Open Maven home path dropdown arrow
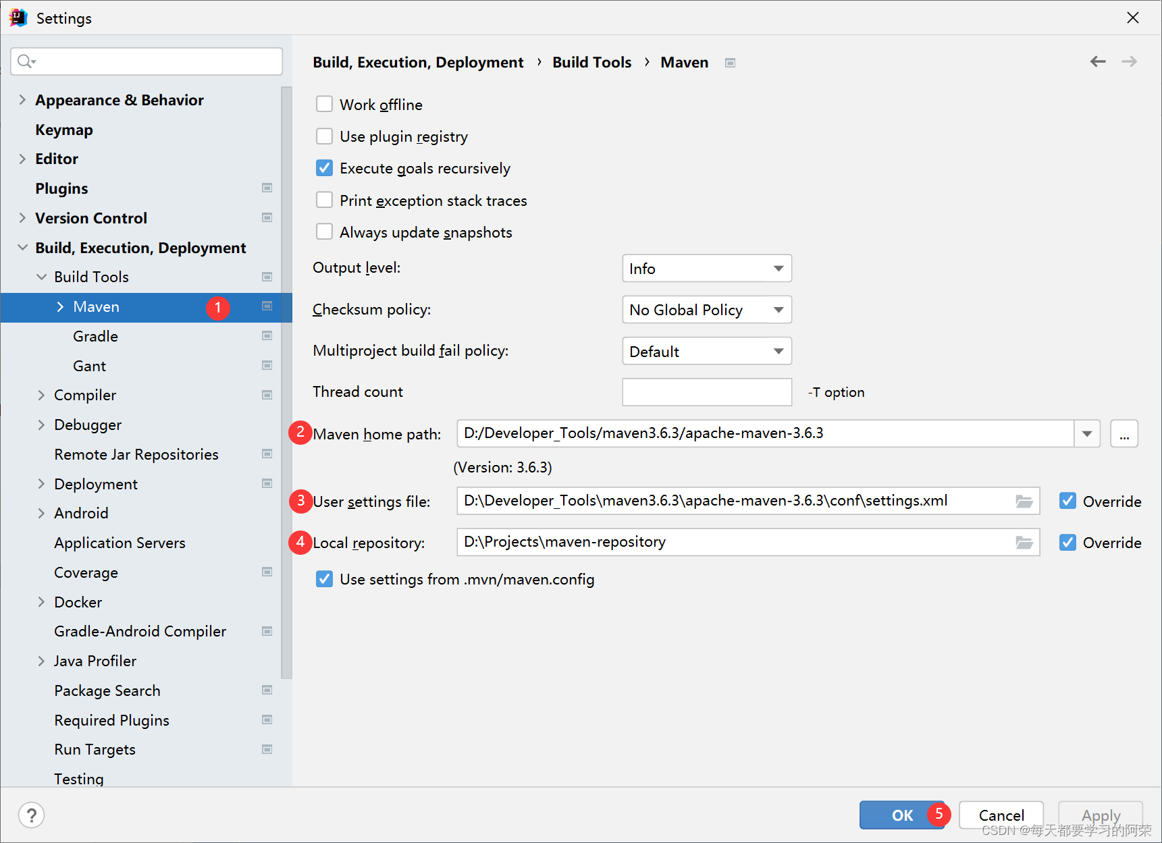This screenshot has width=1162, height=843. (1087, 433)
